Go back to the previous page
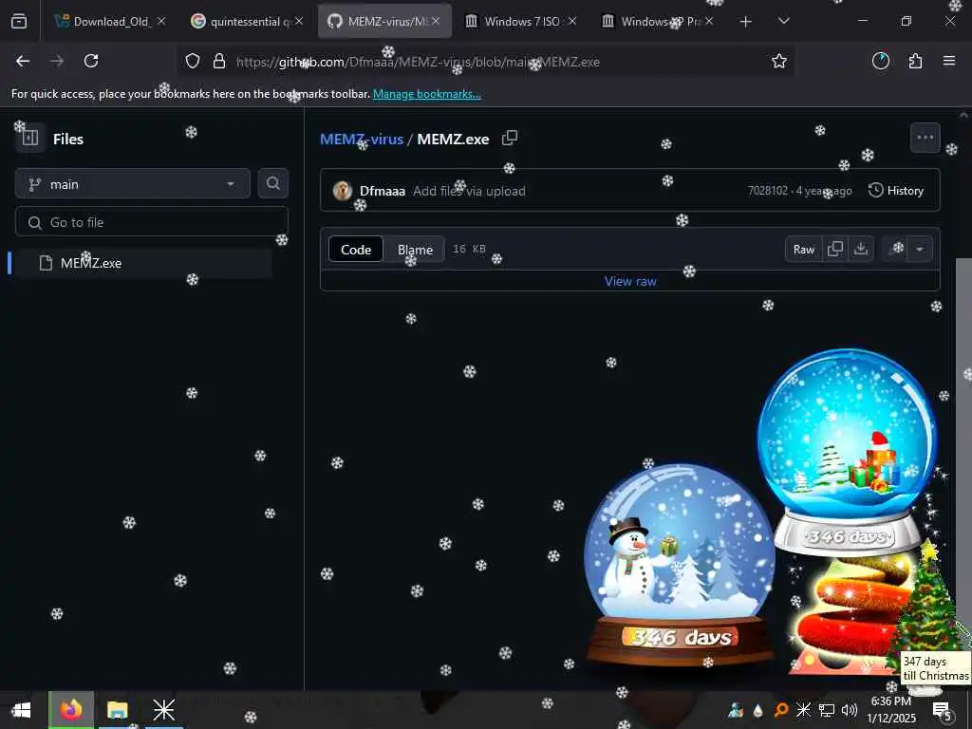The height and width of the screenshot is (729, 972). click(x=23, y=61)
